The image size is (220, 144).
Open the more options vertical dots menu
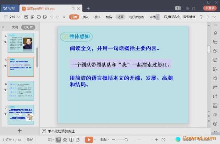pos(208,17)
